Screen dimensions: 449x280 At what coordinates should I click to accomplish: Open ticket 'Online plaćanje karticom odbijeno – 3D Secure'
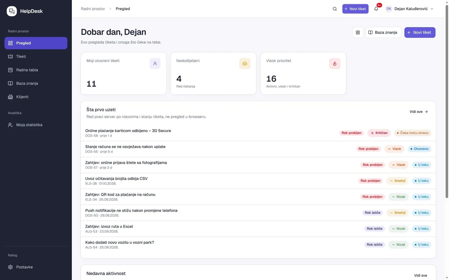click(258, 133)
